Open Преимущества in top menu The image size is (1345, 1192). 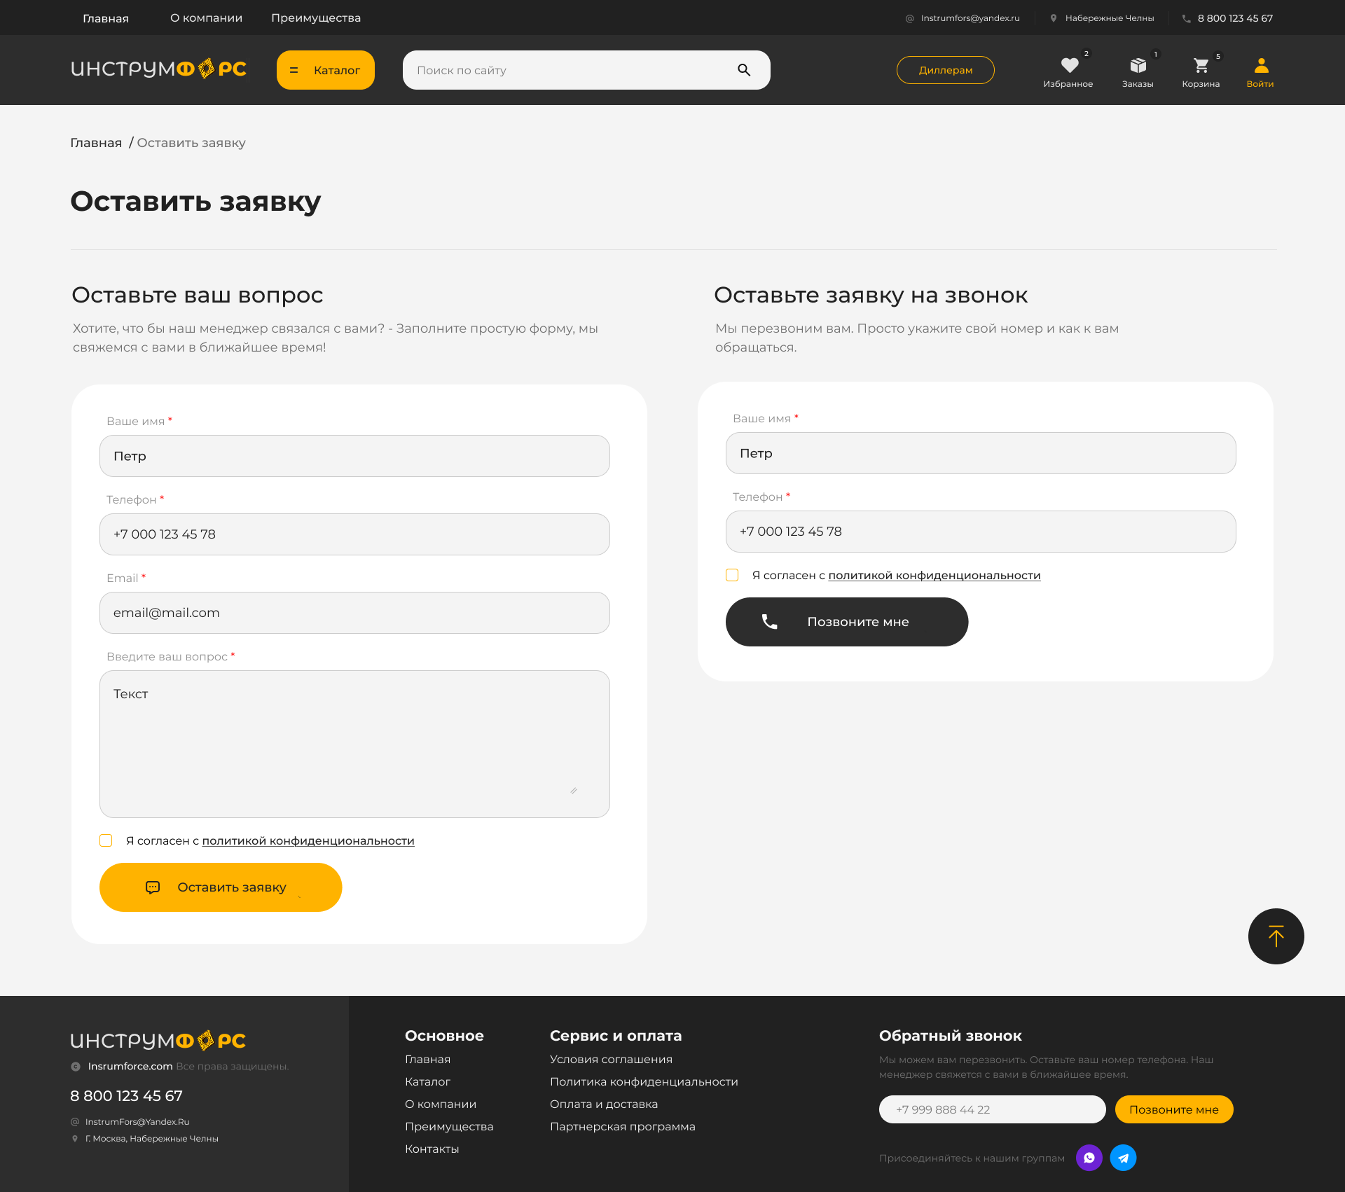pyautogui.click(x=316, y=18)
